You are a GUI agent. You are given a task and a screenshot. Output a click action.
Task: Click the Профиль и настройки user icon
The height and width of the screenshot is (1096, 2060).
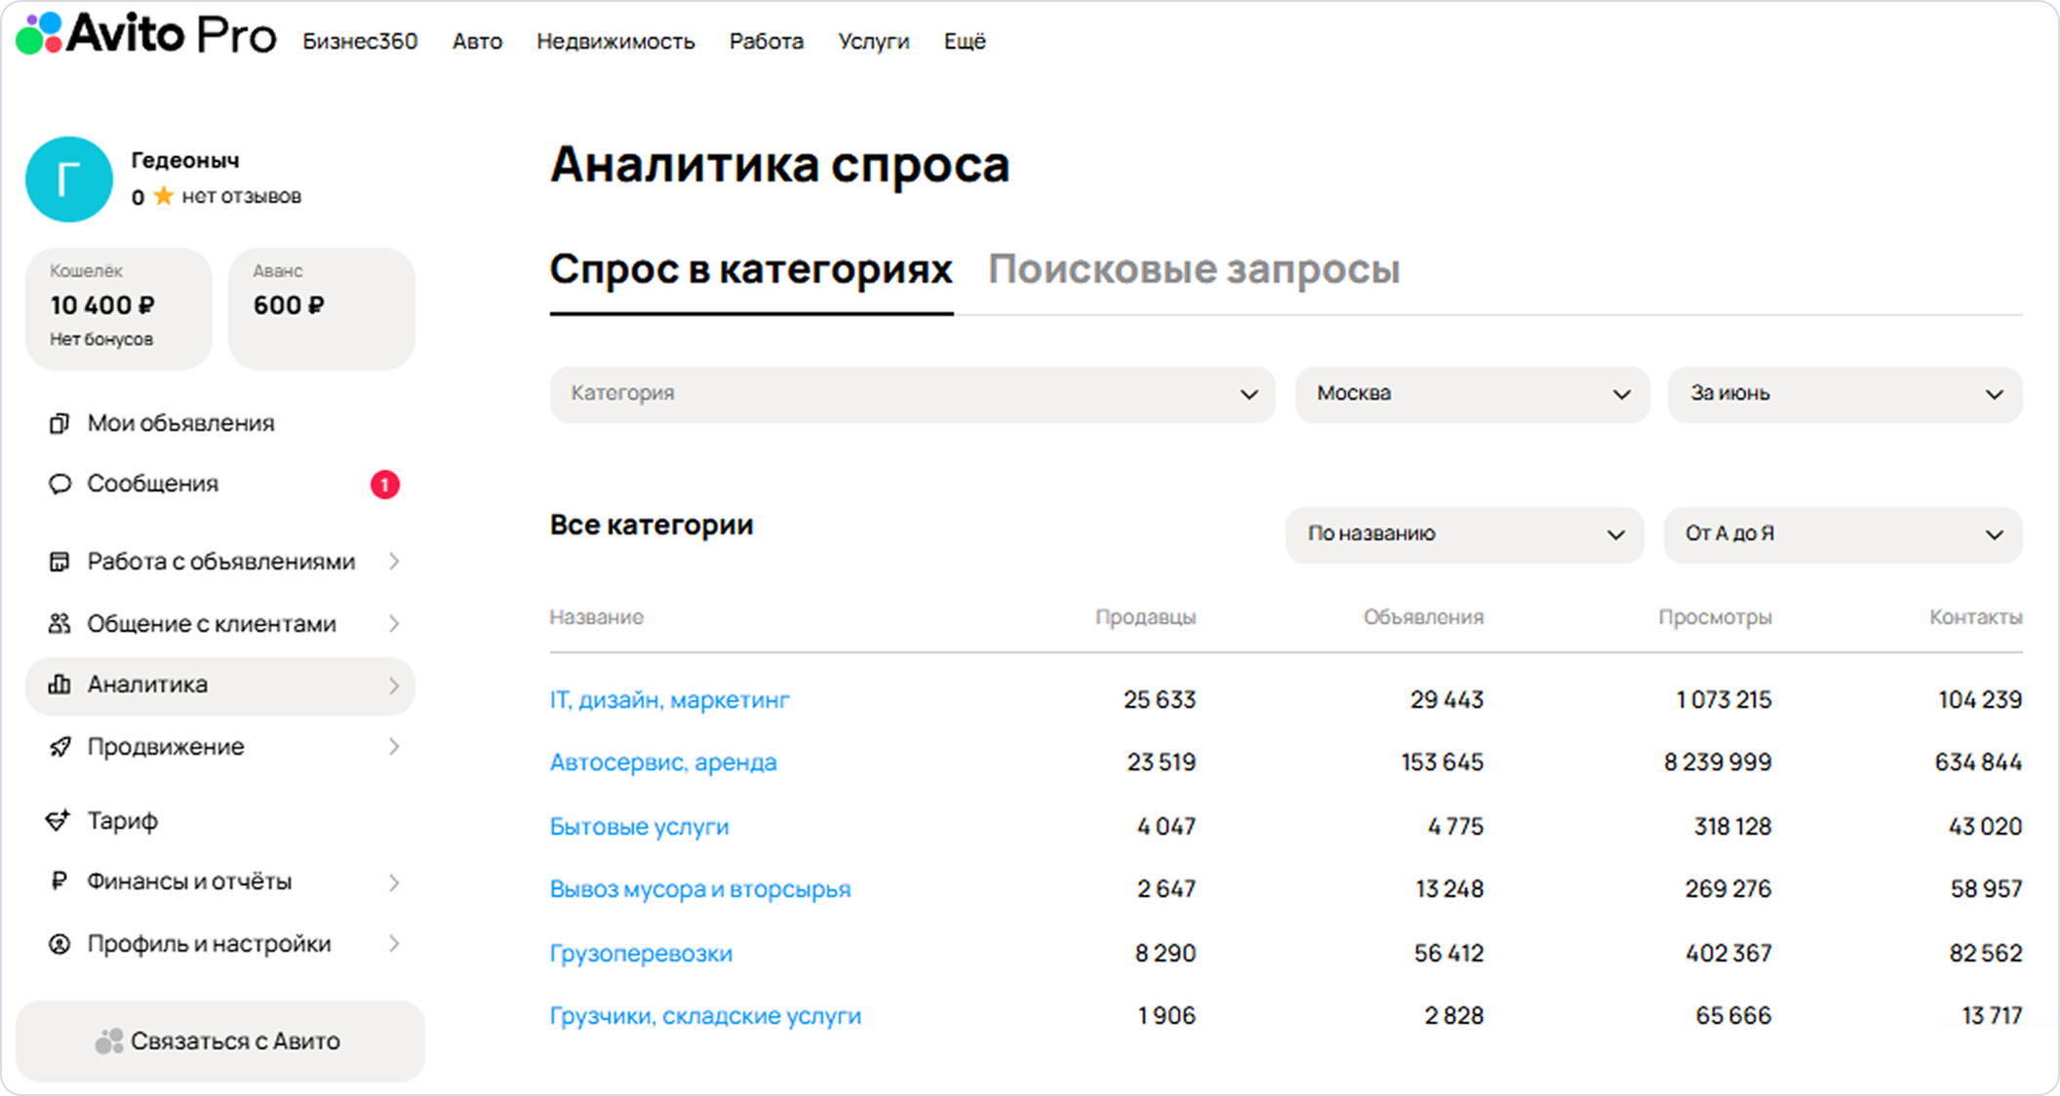[x=59, y=944]
